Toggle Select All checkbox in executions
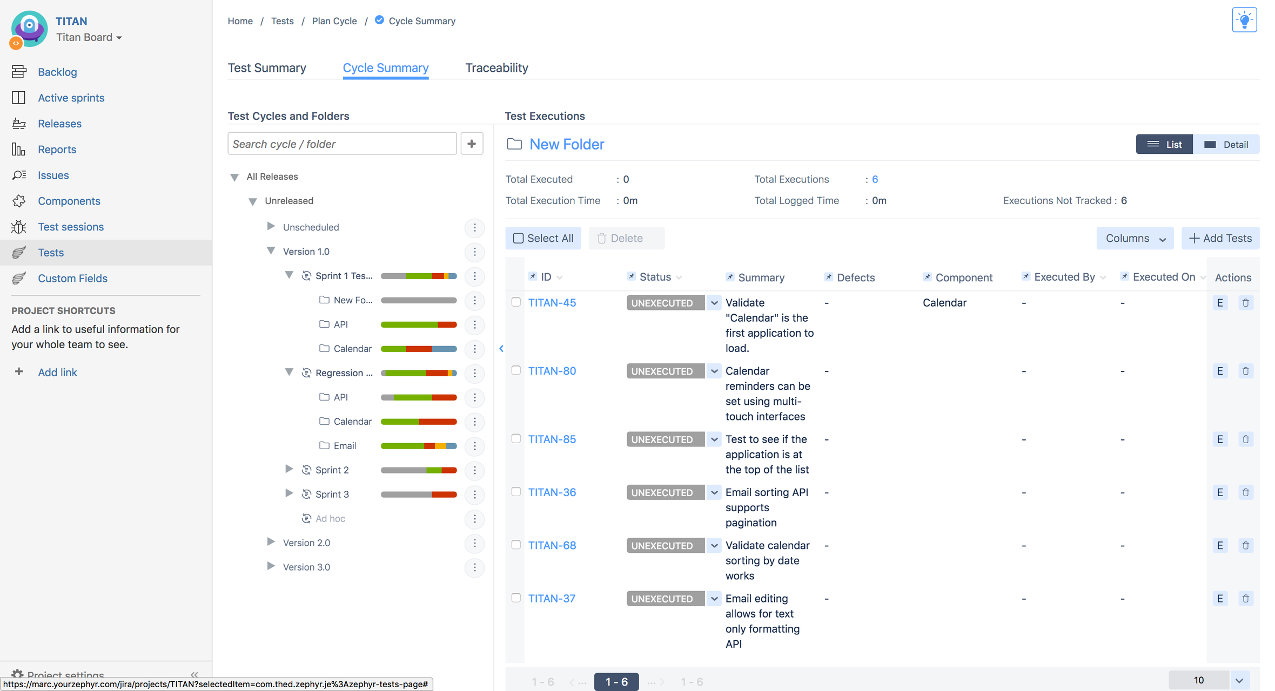The image size is (1275, 691). click(518, 238)
